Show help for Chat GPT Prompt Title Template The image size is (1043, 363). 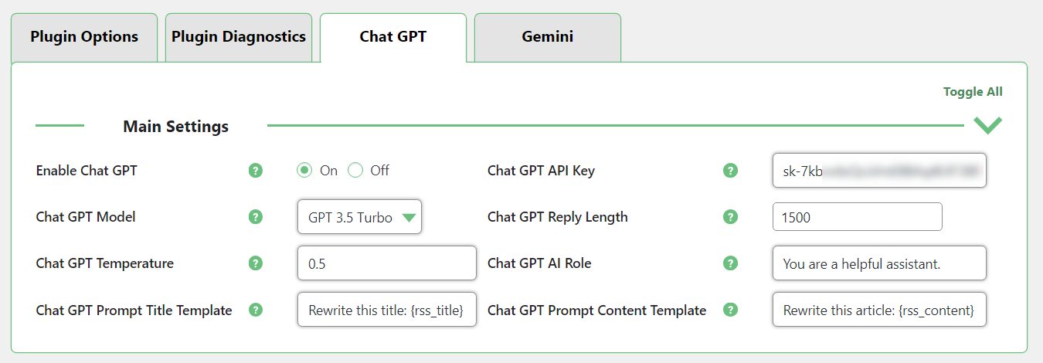point(256,310)
